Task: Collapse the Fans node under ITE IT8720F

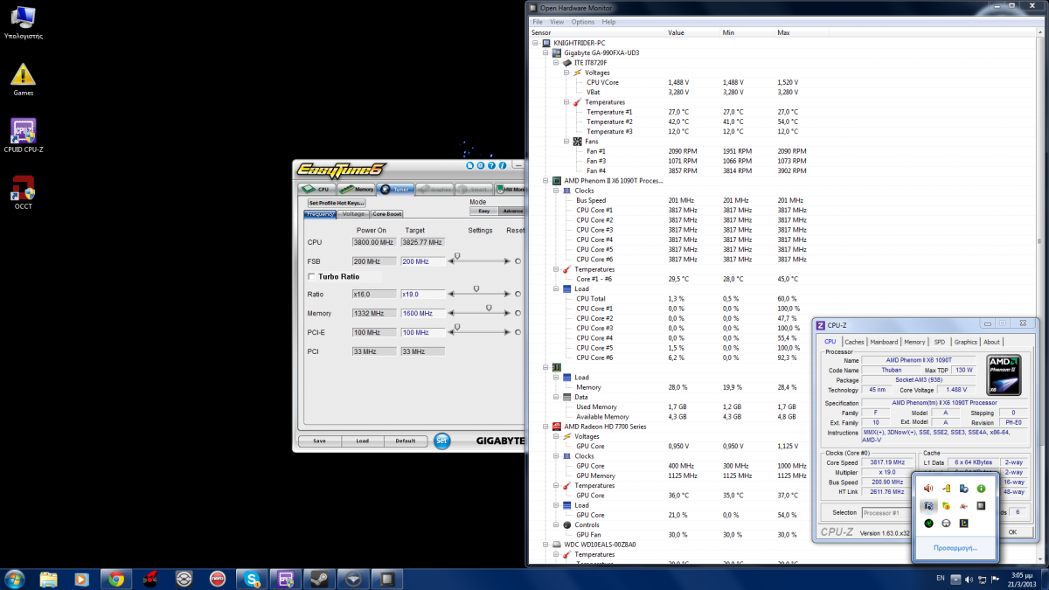Action: [566, 142]
